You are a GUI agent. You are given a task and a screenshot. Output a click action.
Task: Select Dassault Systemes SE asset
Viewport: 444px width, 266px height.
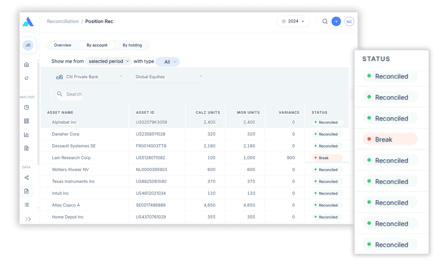pos(74,146)
